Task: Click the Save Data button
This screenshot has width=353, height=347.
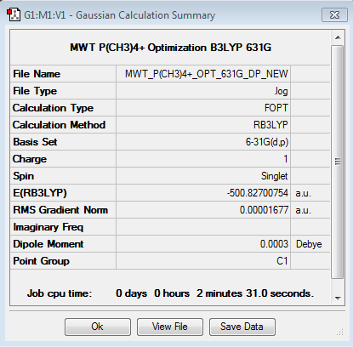Action: point(242,327)
